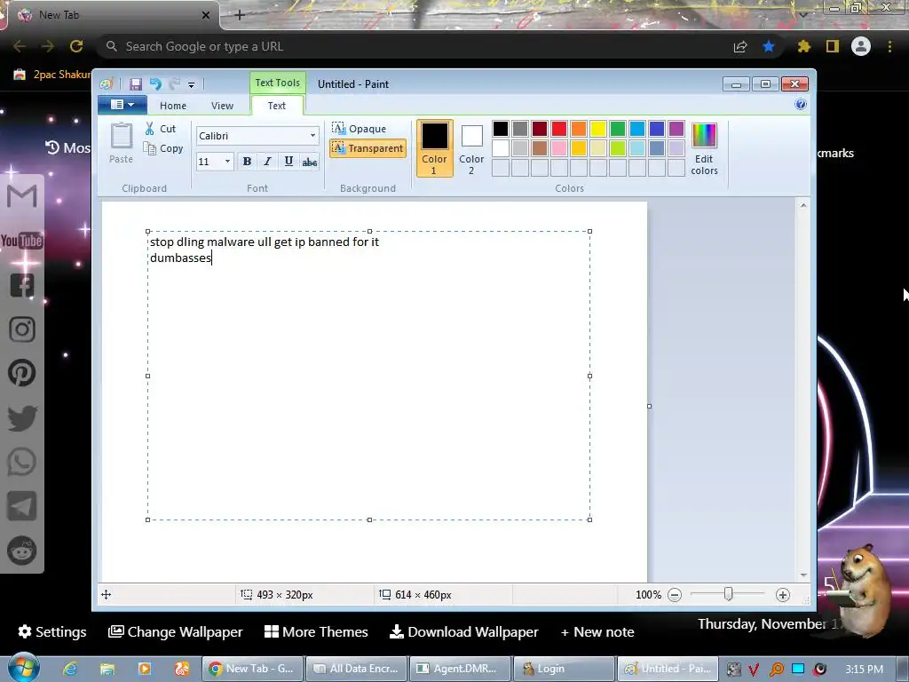Open YouTube shortcut in sidebar
The width and height of the screenshot is (909, 682).
pyautogui.click(x=22, y=240)
